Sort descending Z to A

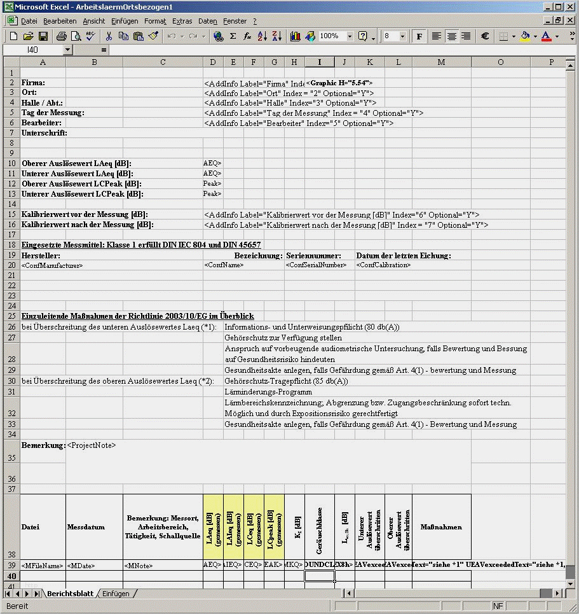(x=276, y=36)
